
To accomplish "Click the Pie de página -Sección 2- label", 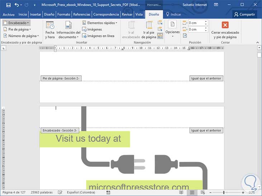I will [x=61, y=78].
